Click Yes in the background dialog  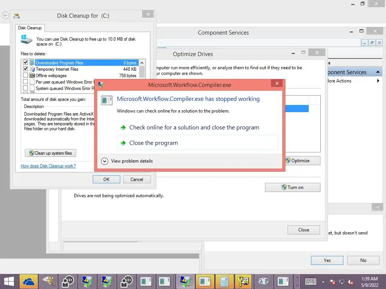(x=327, y=260)
